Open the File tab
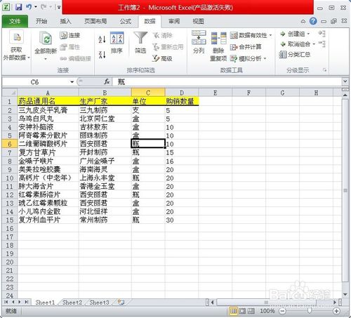The height and width of the screenshot is (318, 351). point(15,22)
